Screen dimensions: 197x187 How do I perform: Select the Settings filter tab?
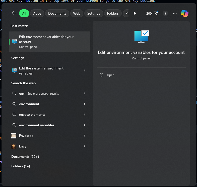click(94, 13)
